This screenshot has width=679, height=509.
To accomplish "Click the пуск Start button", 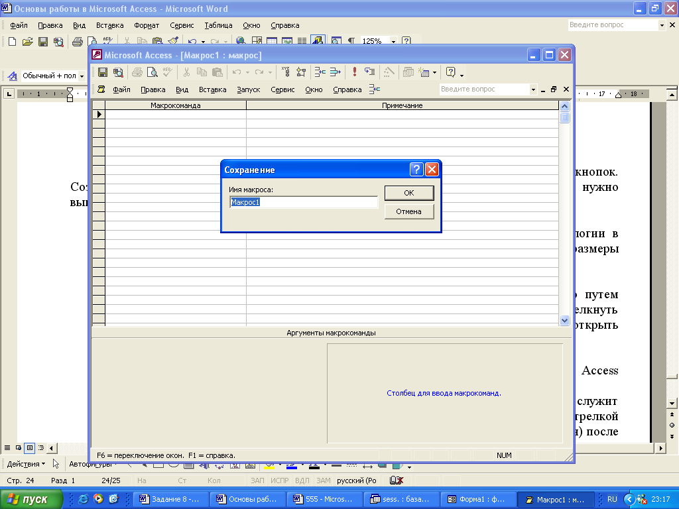I will [31, 500].
